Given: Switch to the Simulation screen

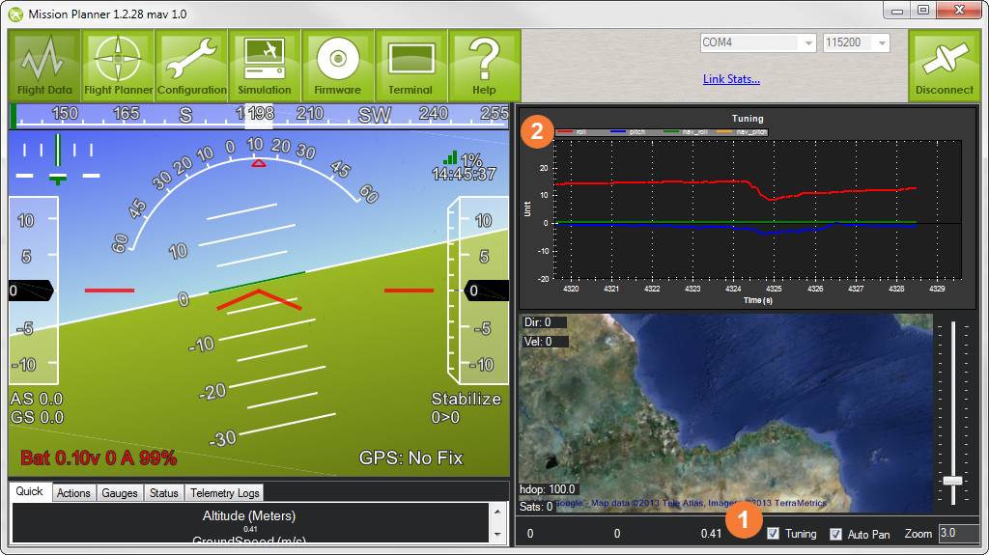Looking at the screenshot, I should [x=265, y=65].
